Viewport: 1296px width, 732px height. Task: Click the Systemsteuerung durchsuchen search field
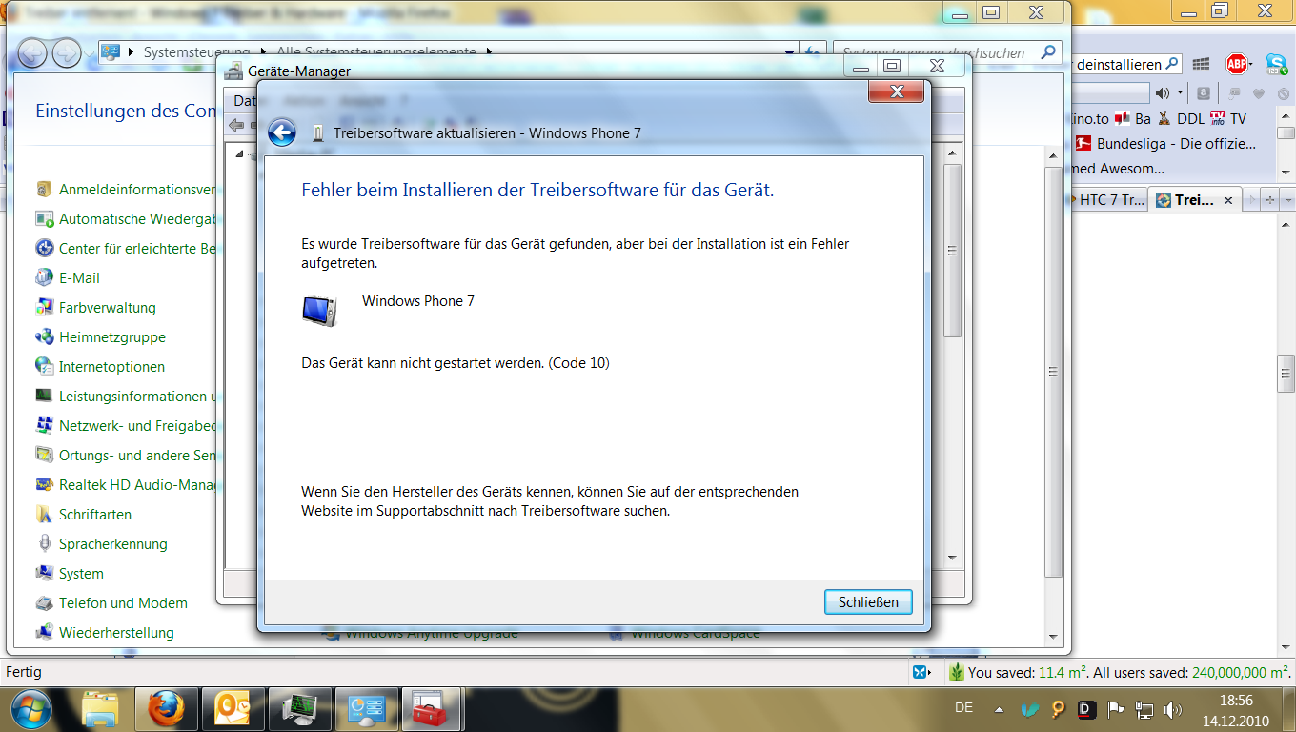(x=947, y=52)
